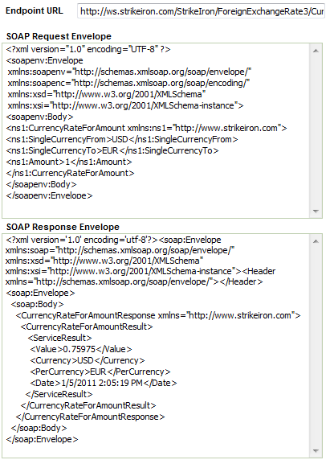
Task: Click the request envelope scrollbar track
Action: pos(316,131)
